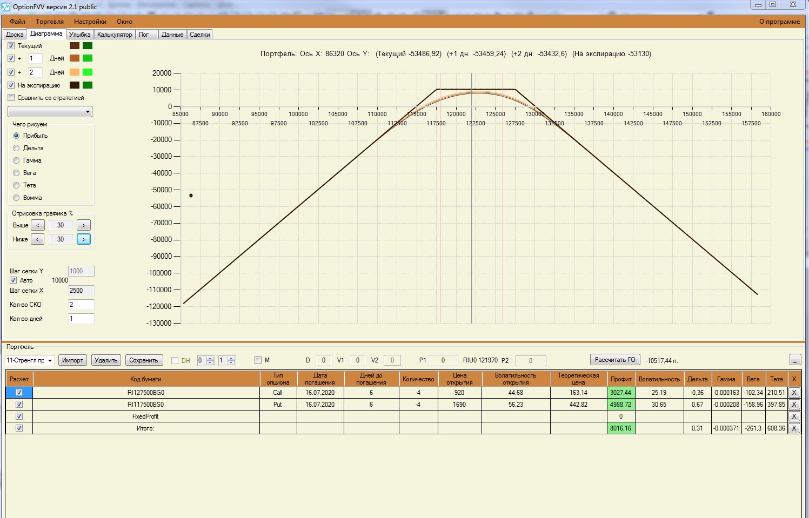Increase the 'Ниже' percentage with right arrow
809x518 pixels.
tap(84, 239)
